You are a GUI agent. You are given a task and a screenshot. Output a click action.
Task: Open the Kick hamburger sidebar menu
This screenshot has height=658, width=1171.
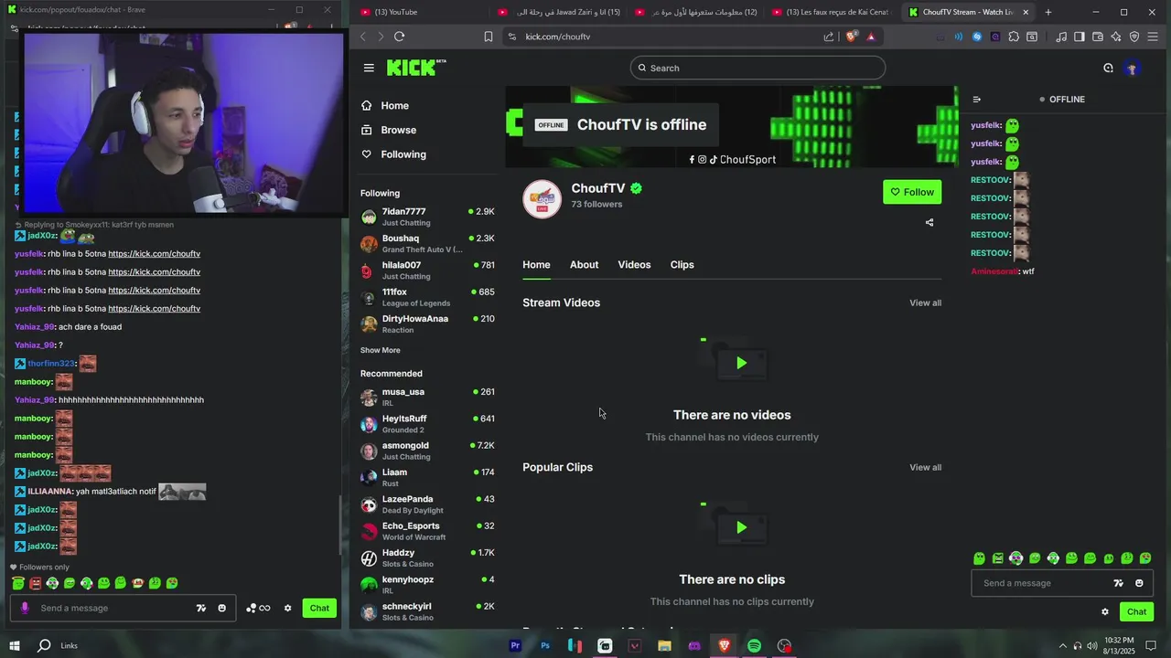click(369, 68)
